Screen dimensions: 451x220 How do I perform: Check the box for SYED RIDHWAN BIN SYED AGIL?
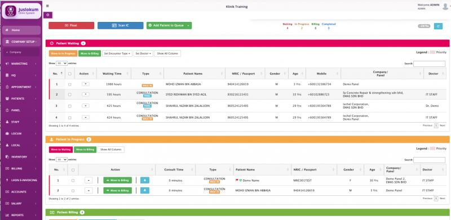click(69, 95)
